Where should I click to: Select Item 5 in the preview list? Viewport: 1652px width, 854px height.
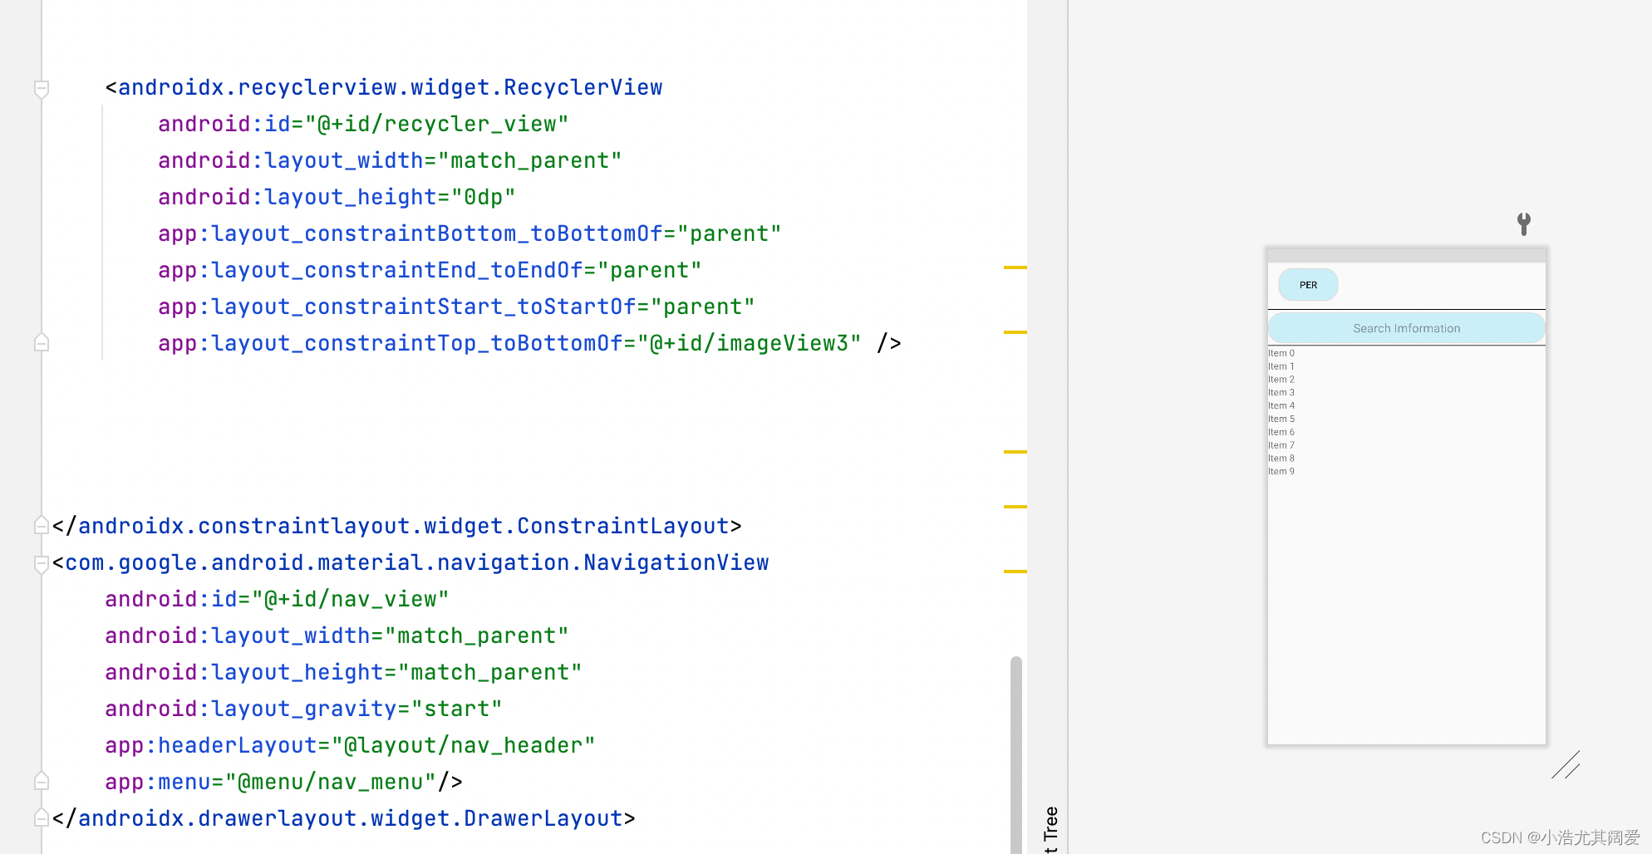pyautogui.click(x=1281, y=419)
